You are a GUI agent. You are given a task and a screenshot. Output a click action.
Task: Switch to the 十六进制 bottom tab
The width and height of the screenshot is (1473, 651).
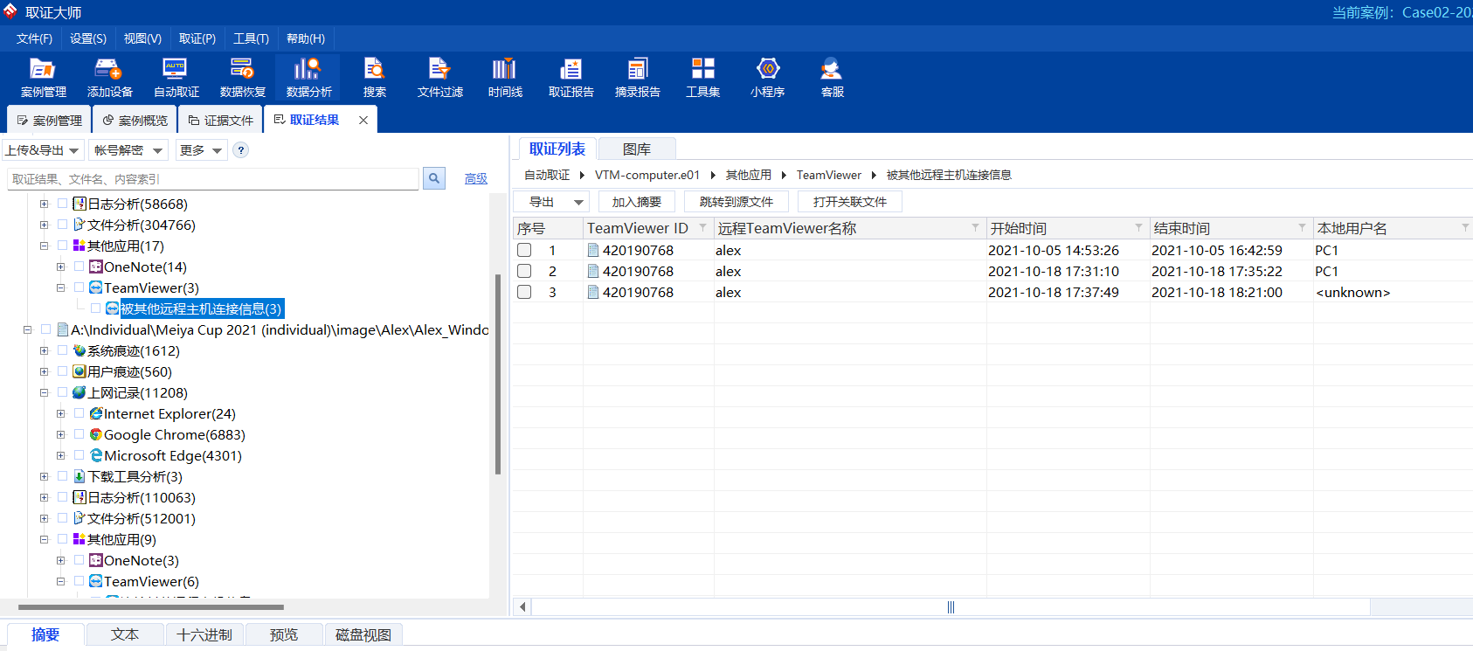click(x=204, y=635)
